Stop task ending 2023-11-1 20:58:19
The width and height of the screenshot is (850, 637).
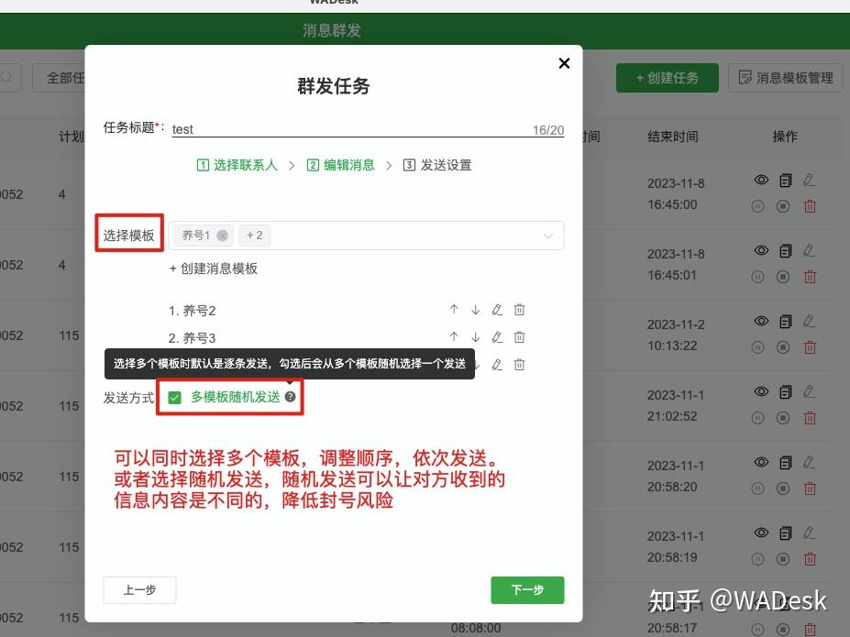[x=783, y=559]
